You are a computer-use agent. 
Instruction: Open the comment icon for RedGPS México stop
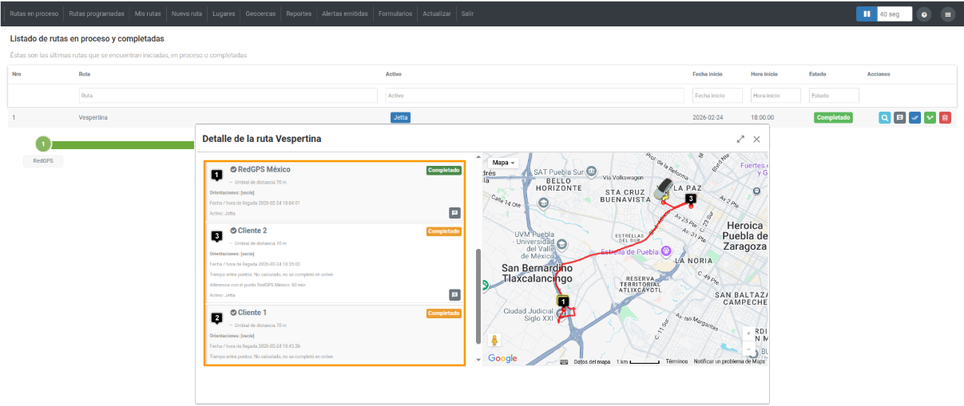click(x=454, y=213)
